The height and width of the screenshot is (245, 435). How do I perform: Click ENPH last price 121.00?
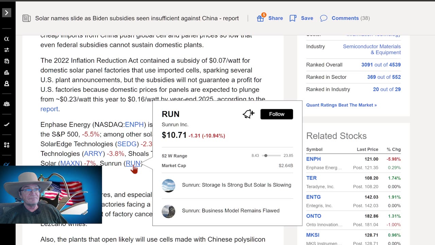click(371, 159)
